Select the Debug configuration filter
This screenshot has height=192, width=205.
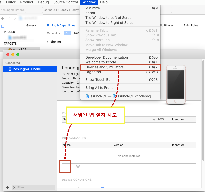(x=77, y=33)
